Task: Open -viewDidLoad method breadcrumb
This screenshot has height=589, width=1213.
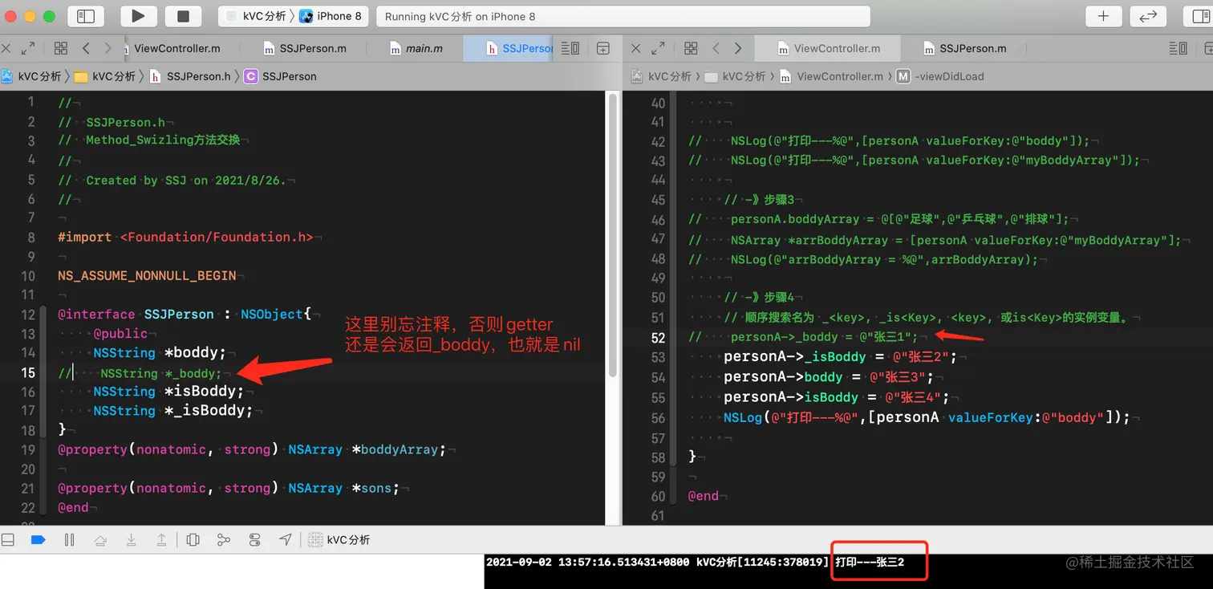Action: pos(940,76)
